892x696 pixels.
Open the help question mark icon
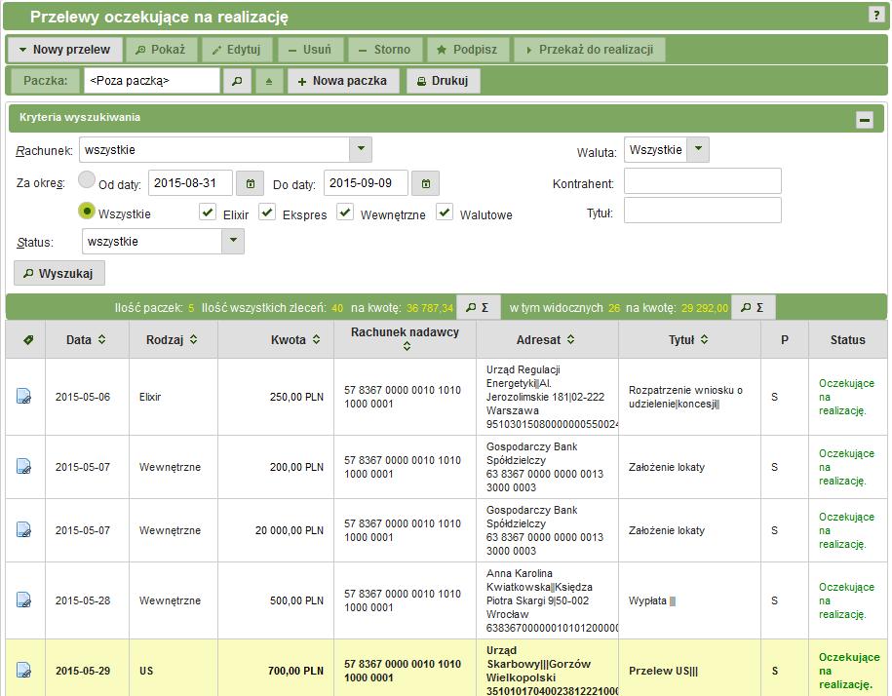click(x=876, y=16)
